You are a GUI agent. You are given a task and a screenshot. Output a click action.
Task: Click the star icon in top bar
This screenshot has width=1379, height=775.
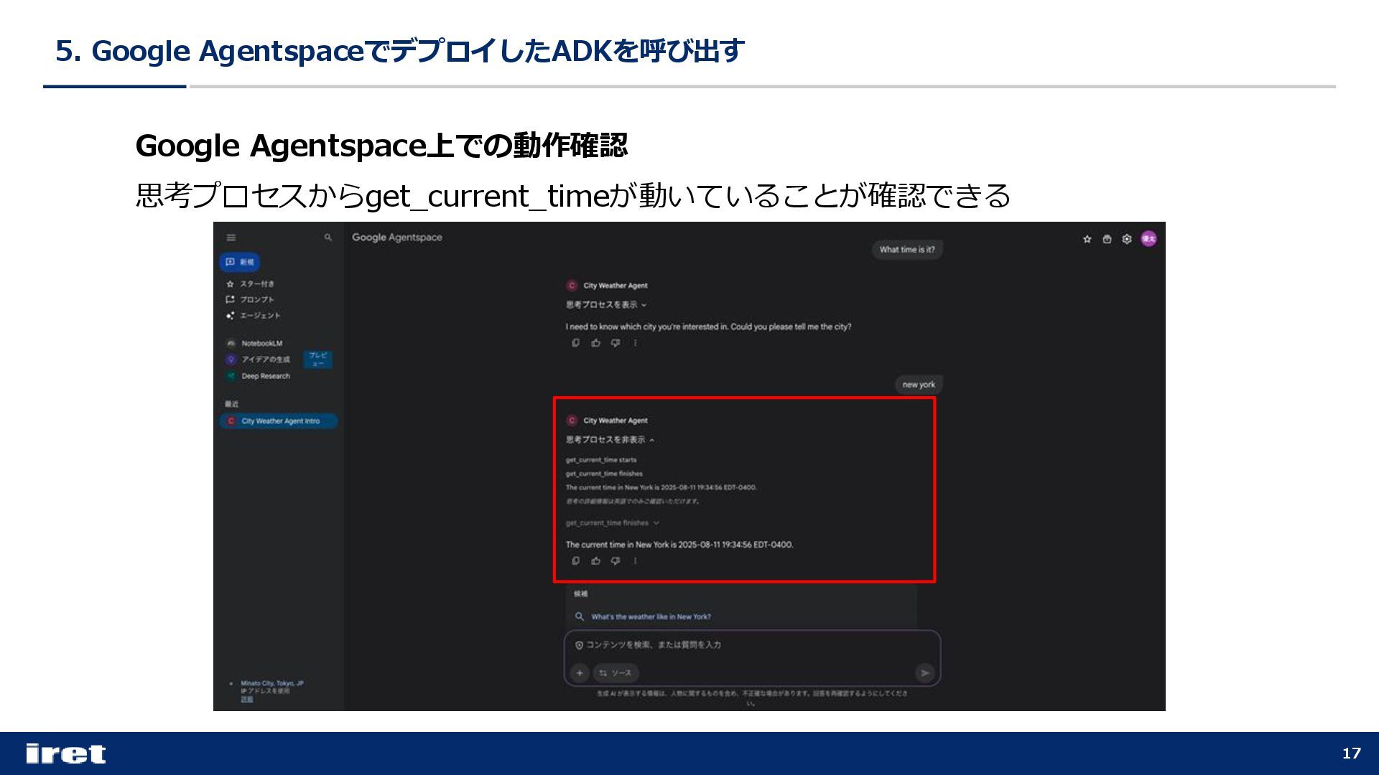click(x=1087, y=240)
